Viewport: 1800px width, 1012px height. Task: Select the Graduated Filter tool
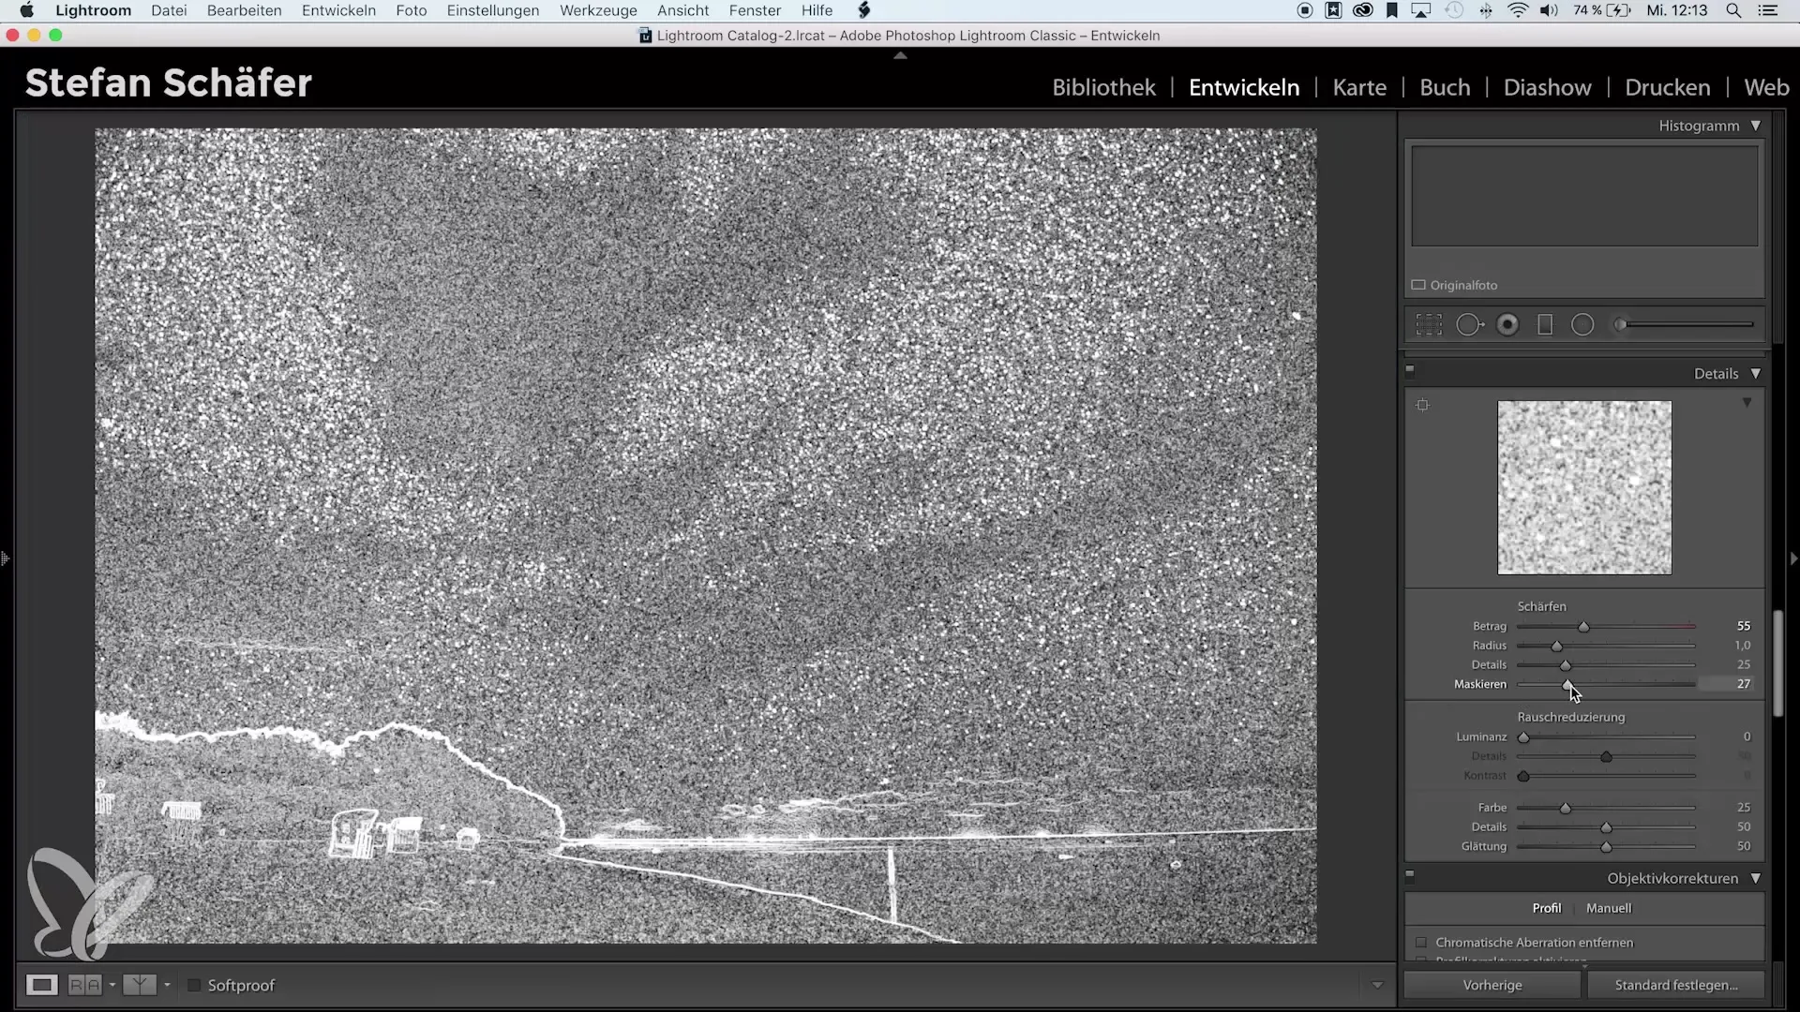[1545, 325]
